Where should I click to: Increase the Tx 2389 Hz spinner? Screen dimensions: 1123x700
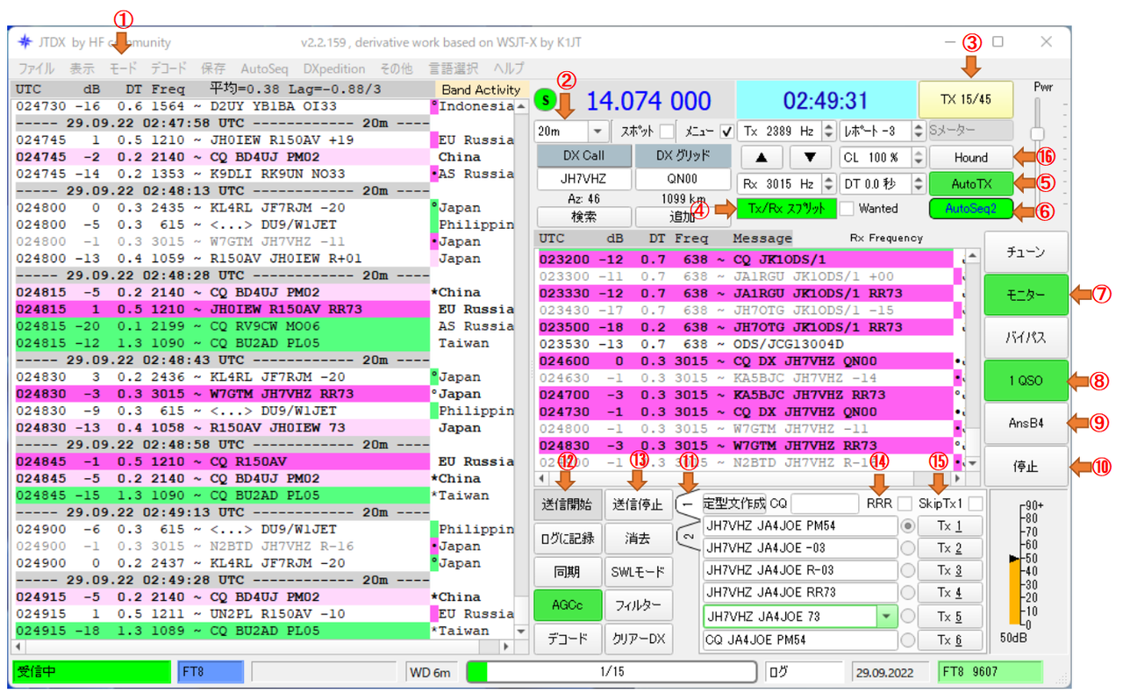pos(829,126)
